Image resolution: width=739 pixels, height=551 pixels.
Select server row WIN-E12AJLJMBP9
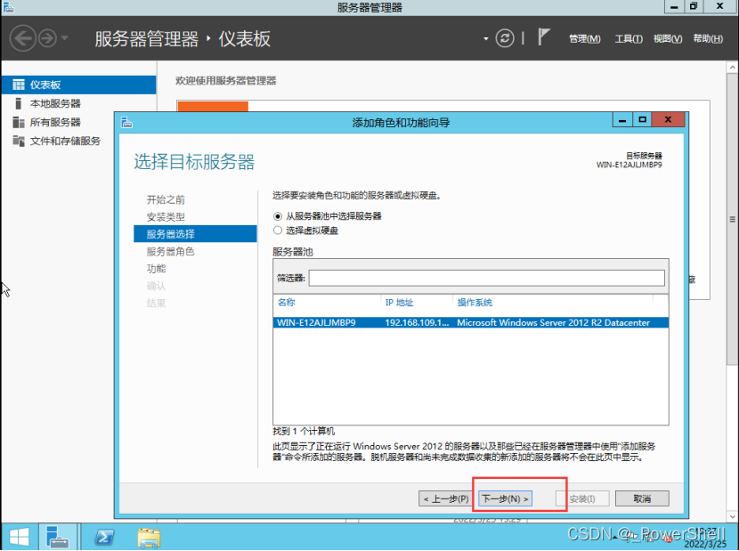[x=470, y=323]
